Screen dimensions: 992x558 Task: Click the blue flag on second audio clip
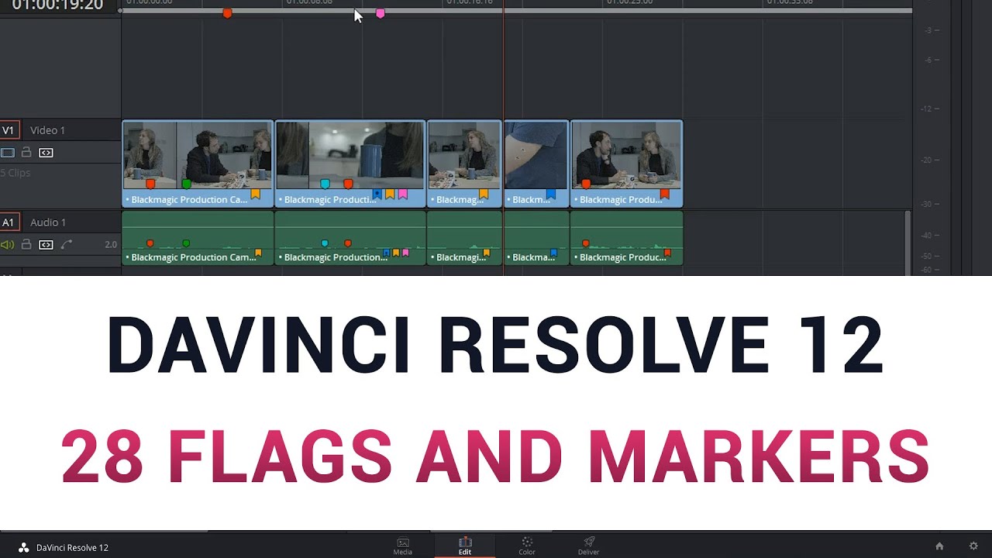(386, 253)
